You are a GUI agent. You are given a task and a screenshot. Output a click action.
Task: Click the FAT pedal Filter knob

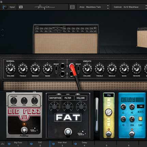coord(68,107)
